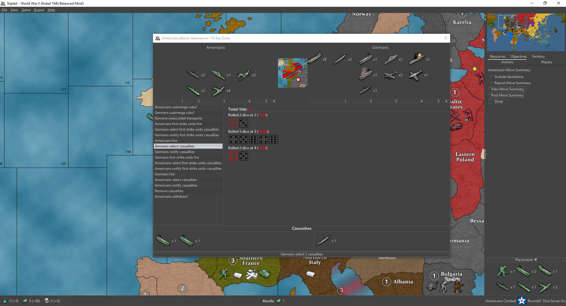This screenshot has width=566, height=306.
Task: Click the rolled die showing one at 2
Action: [x=233, y=123]
